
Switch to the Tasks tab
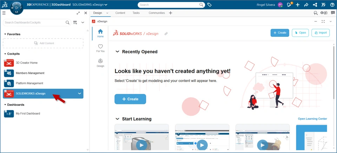[x=136, y=13]
